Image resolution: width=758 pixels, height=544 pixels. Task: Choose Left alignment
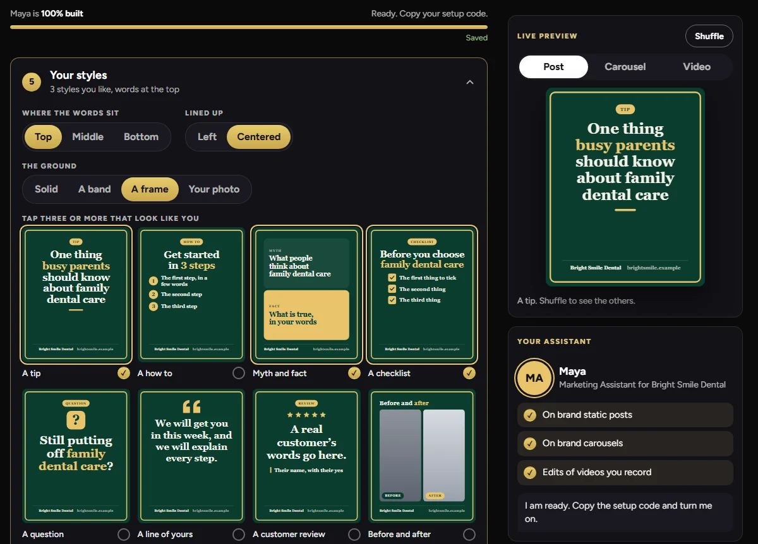pyautogui.click(x=207, y=136)
